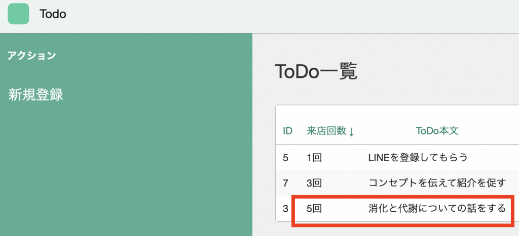Click the green sidebar's empty area below 新規登録
The image size is (519, 236).
click(x=126, y=172)
